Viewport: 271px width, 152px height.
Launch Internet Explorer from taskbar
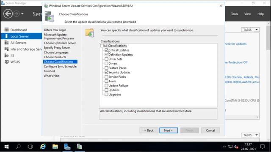pos(43,147)
